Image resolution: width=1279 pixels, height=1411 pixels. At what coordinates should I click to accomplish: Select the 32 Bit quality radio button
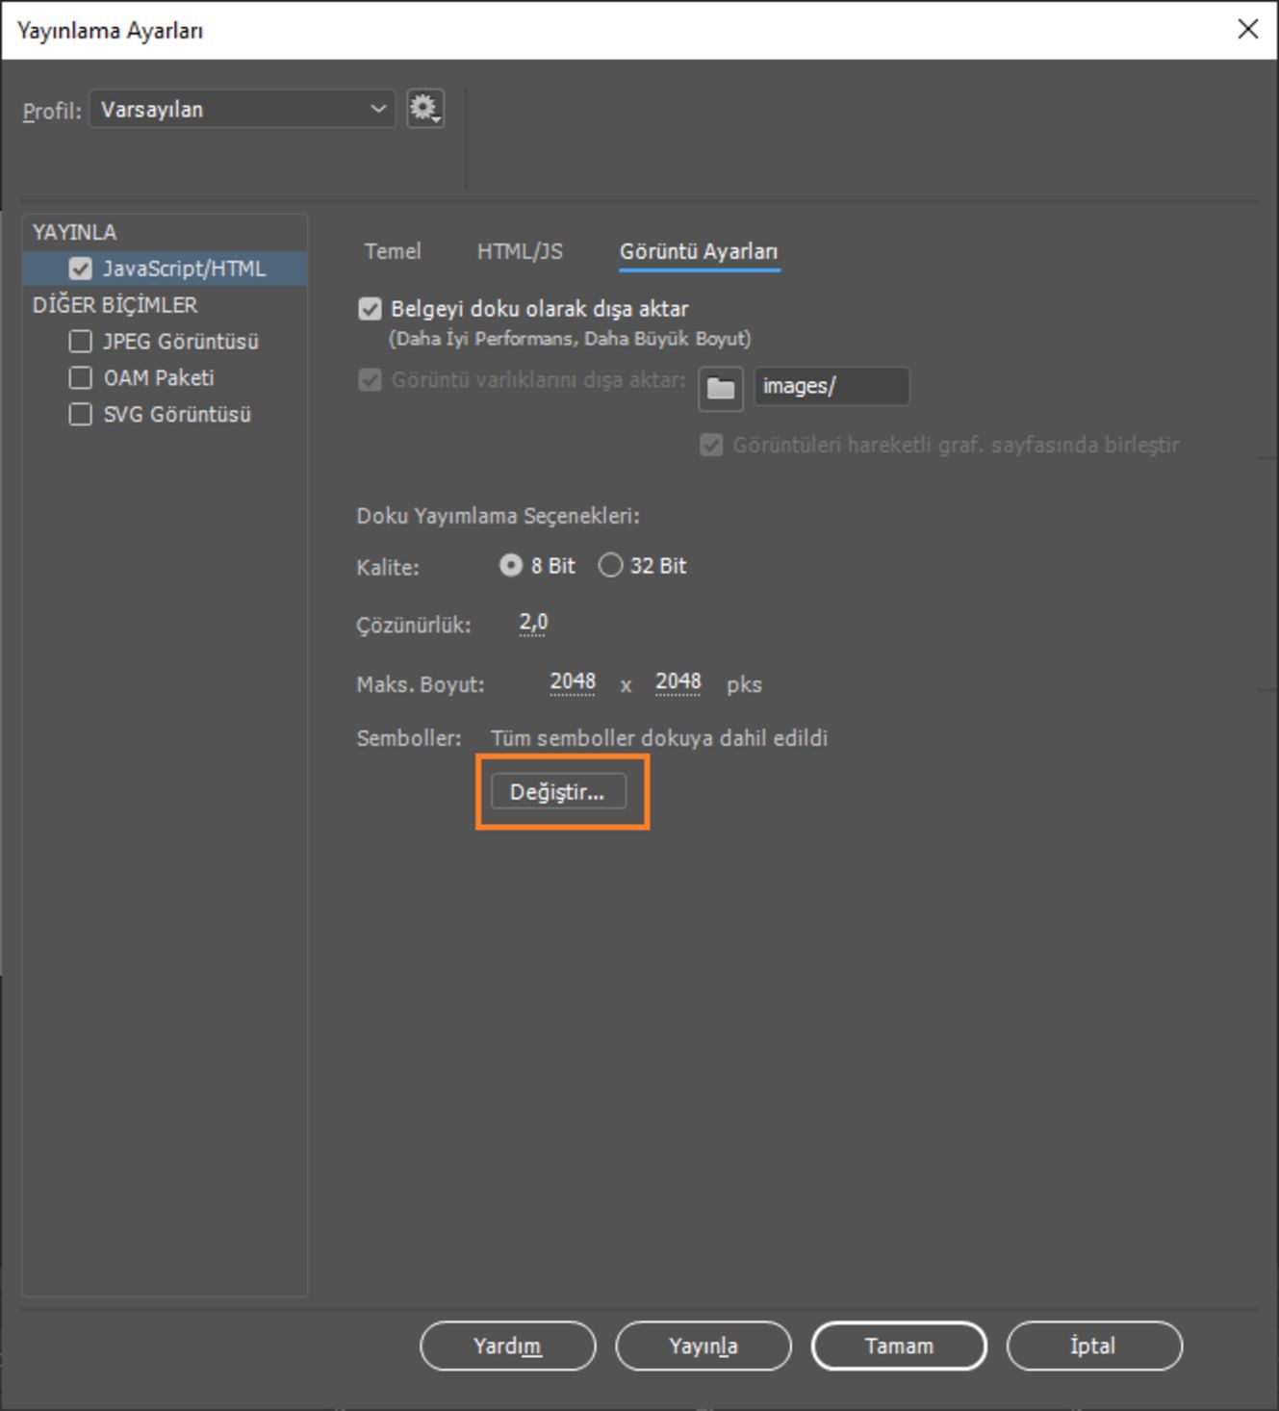(610, 565)
